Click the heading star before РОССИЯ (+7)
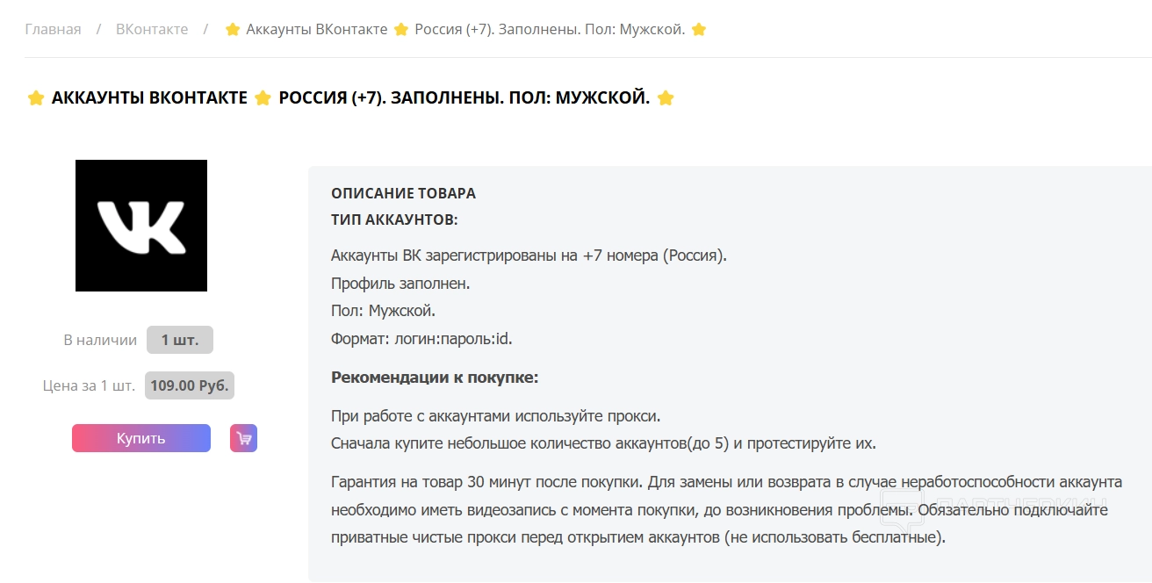Screen dimensions: 1152x583 coord(263,98)
